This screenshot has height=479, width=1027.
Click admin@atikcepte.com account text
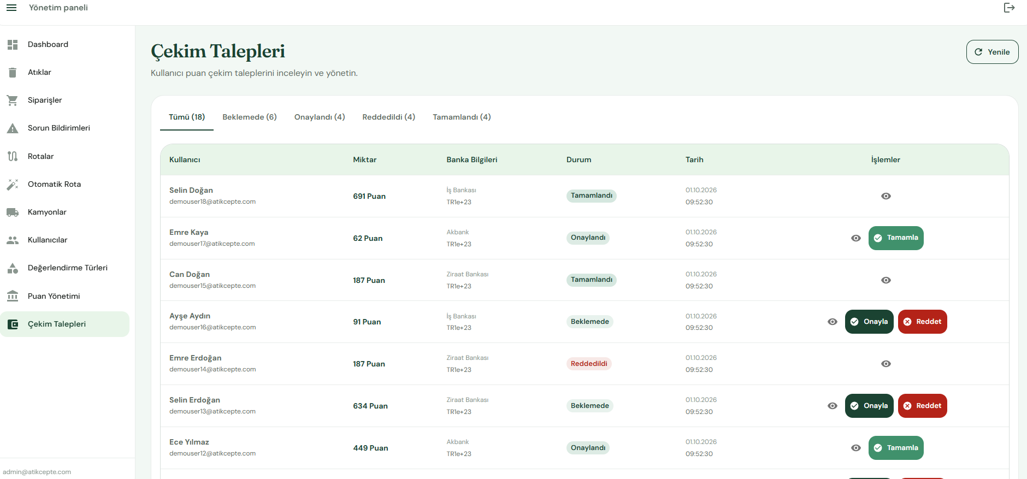coord(37,472)
